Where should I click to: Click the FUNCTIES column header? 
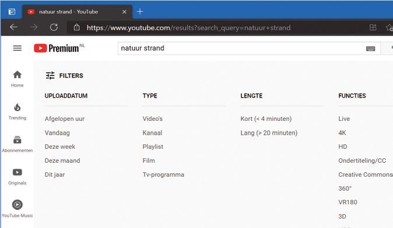coord(352,96)
